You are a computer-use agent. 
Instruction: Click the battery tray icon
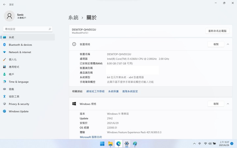click(x=214, y=144)
